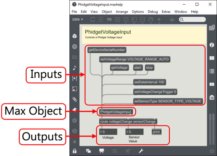Open the Object menu
The width and height of the screenshot is (217, 156).
pyautogui.click(x=107, y=12)
